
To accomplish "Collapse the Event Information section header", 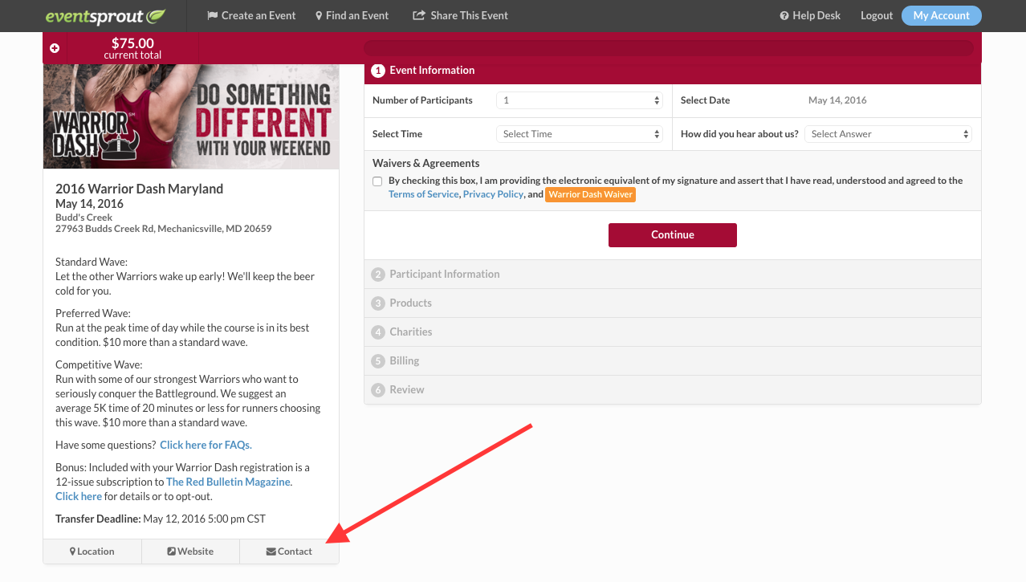I will click(x=673, y=71).
